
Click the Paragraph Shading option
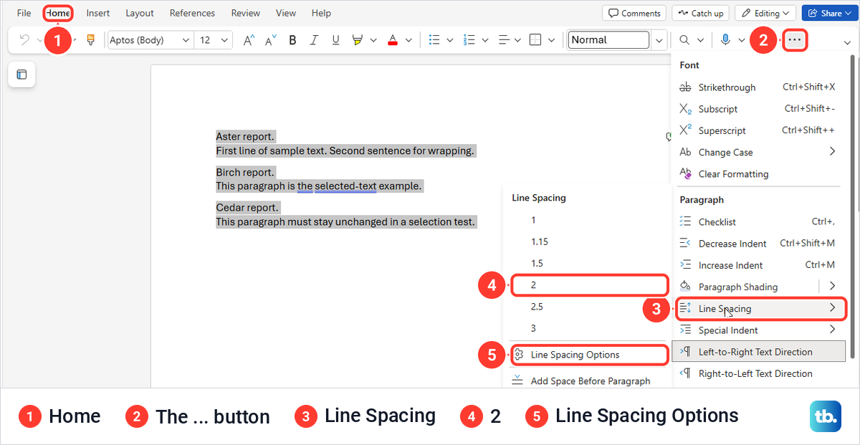745,287
